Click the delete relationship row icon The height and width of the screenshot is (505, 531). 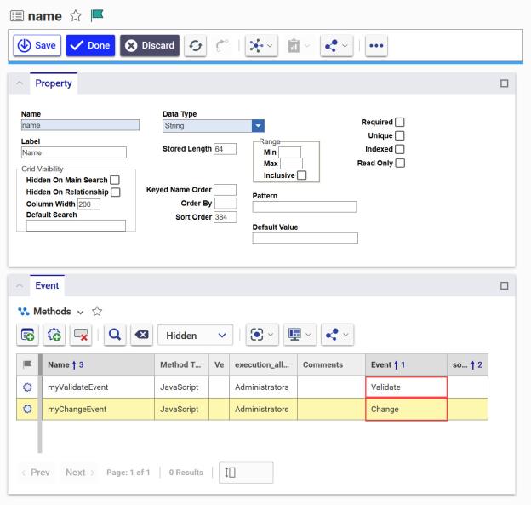[x=81, y=335]
